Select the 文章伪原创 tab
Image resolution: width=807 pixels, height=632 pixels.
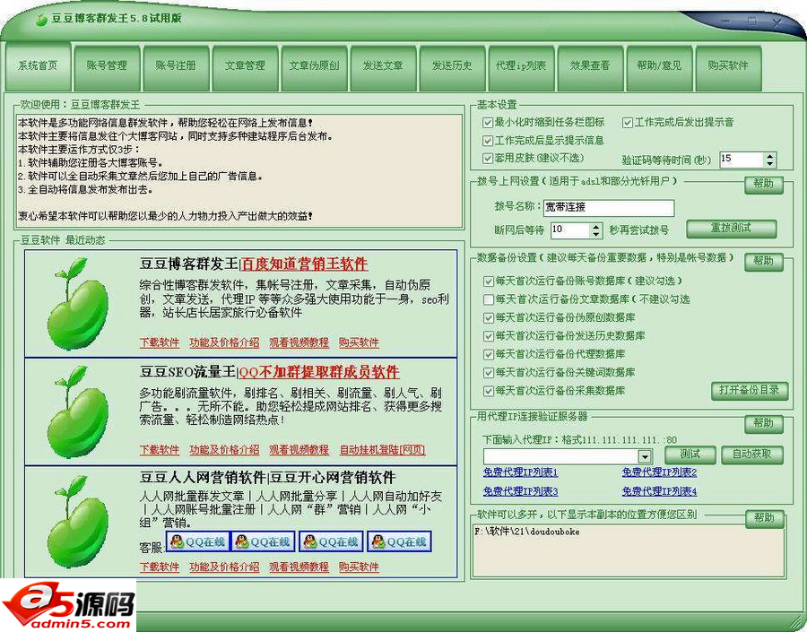click(x=314, y=67)
